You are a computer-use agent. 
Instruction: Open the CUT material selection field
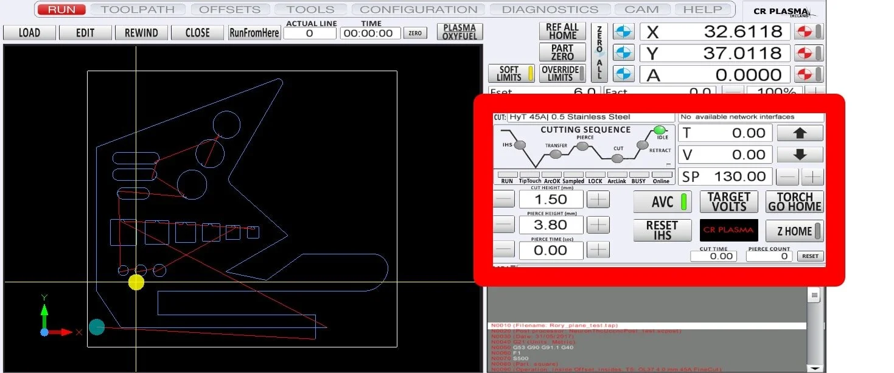point(592,117)
